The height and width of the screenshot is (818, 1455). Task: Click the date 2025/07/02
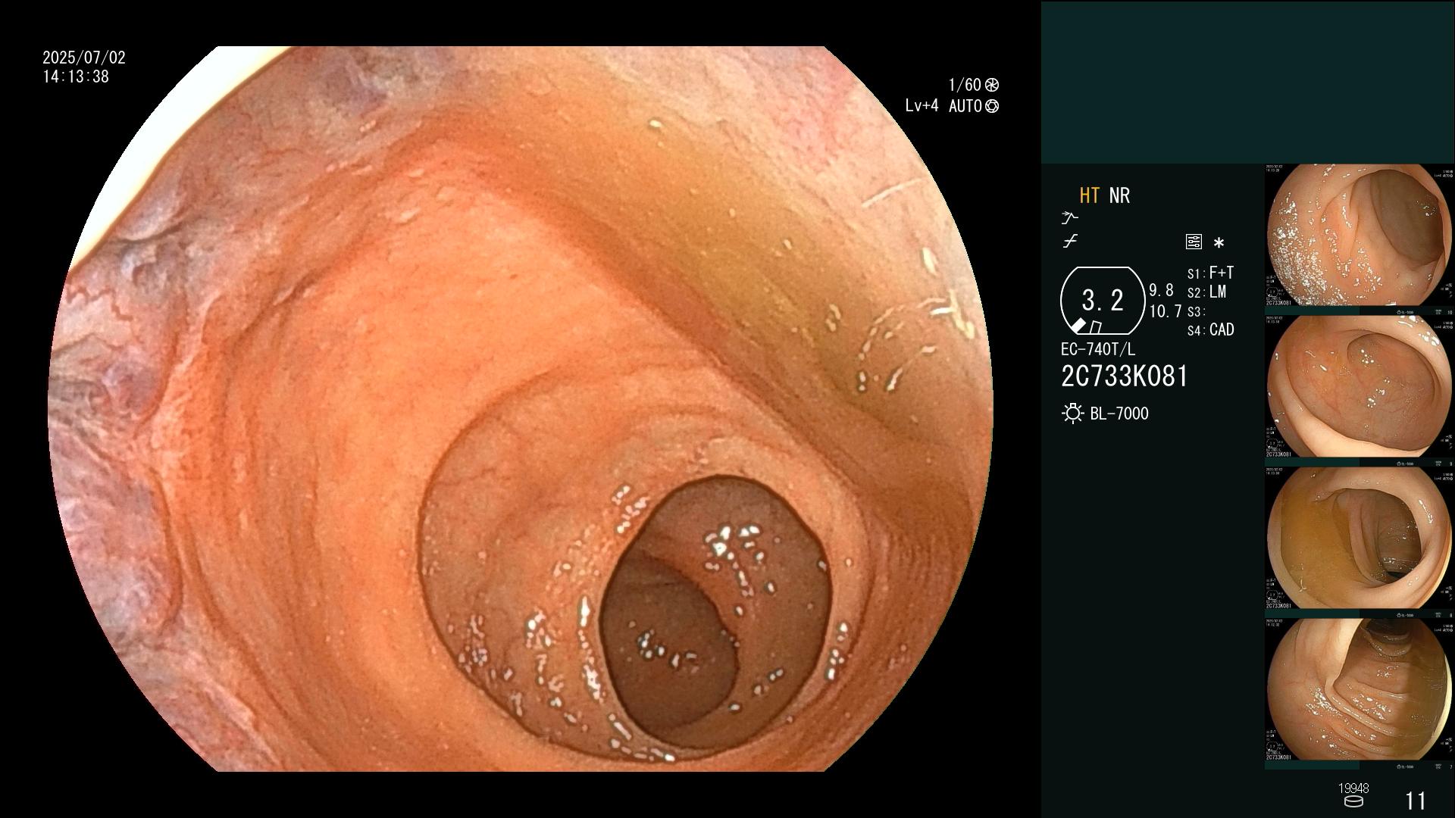tap(84, 58)
